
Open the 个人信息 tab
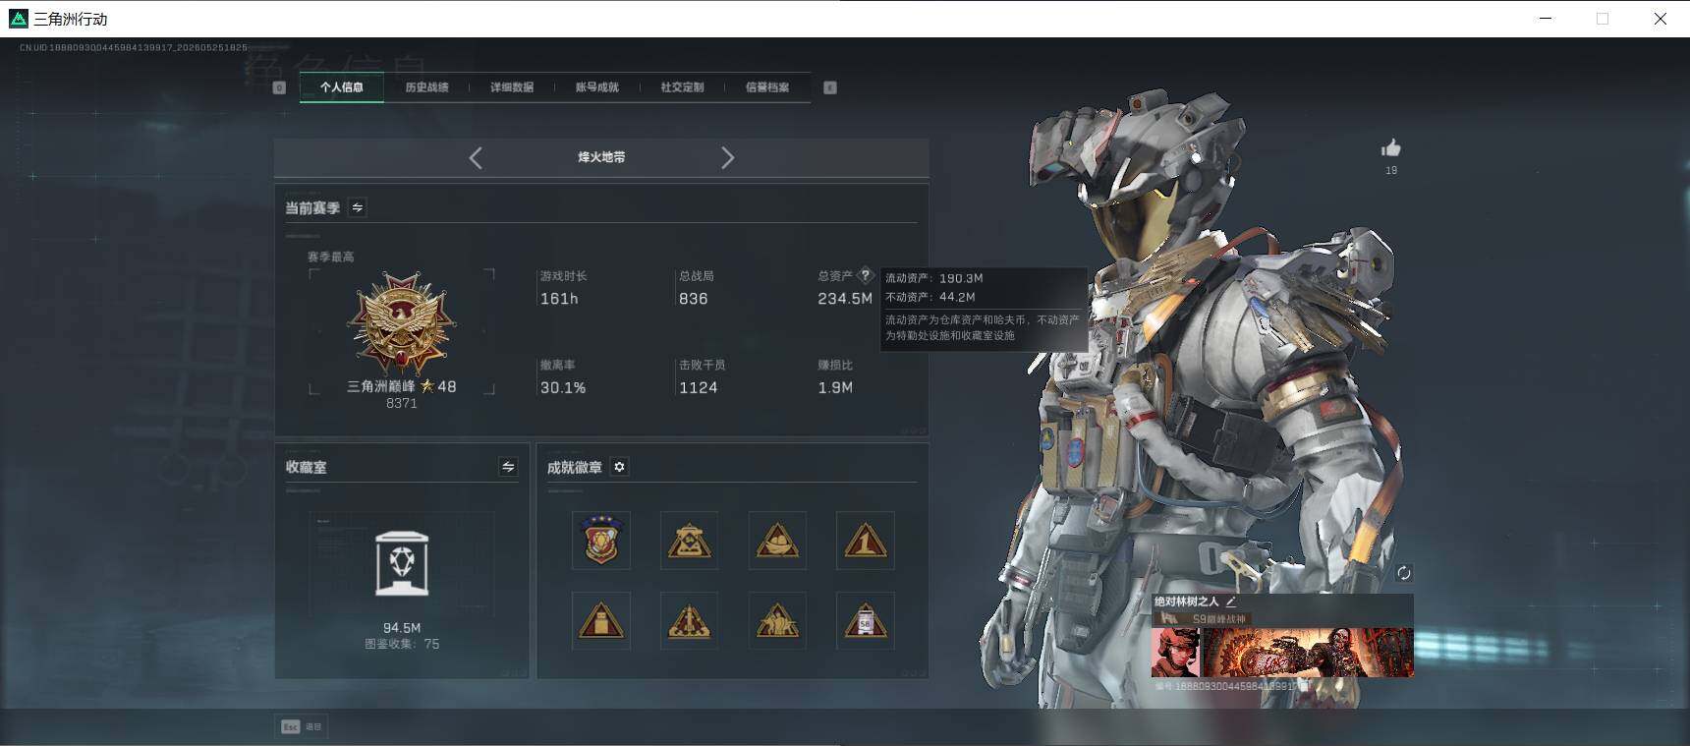[x=341, y=87]
